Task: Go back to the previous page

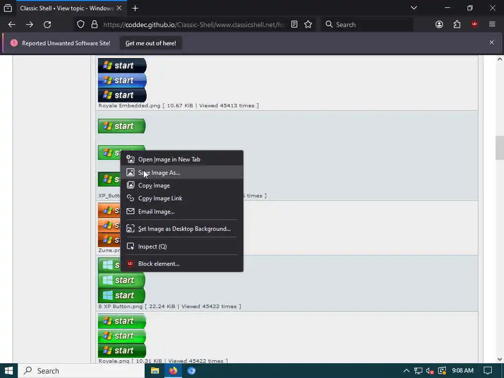Action: tap(12, 25)
